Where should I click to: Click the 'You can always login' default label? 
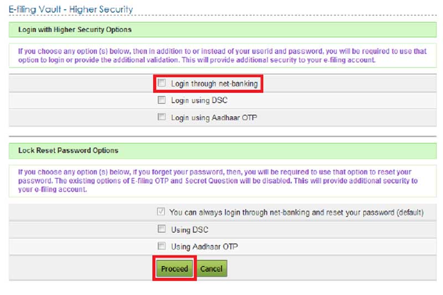[296, 213]
